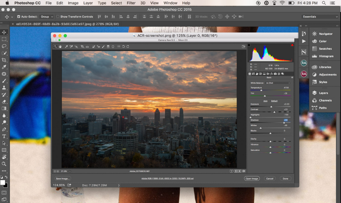The height and width of the screenshot is (203, 341).
Task: Select the Blur tool
Action: click(4, 115)
